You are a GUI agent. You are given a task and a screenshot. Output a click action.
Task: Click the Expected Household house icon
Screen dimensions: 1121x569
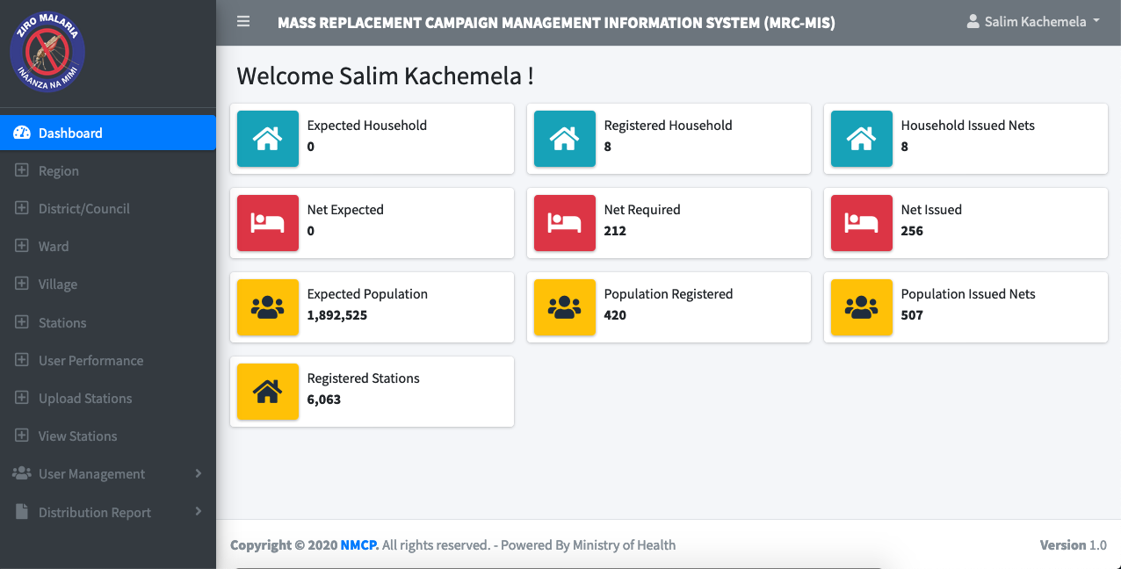pos(268,139)
